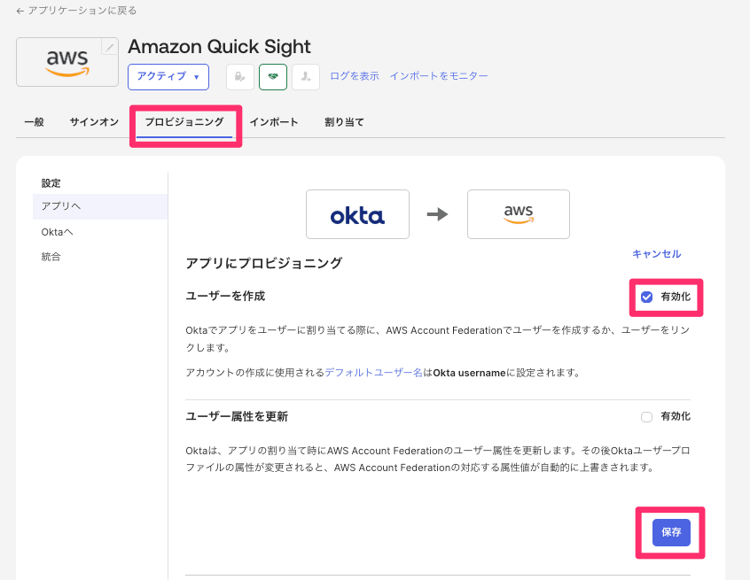This screenshot has height=580, width=750.
Task: Click the aws logo box in the flow diagram
Action: pyautogui.click(x=518, y=213)
